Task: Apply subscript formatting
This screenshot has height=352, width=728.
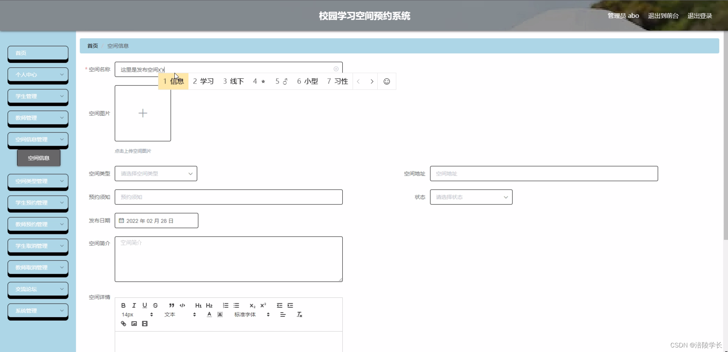Action: pyautogui.click(x=252, y=306)
